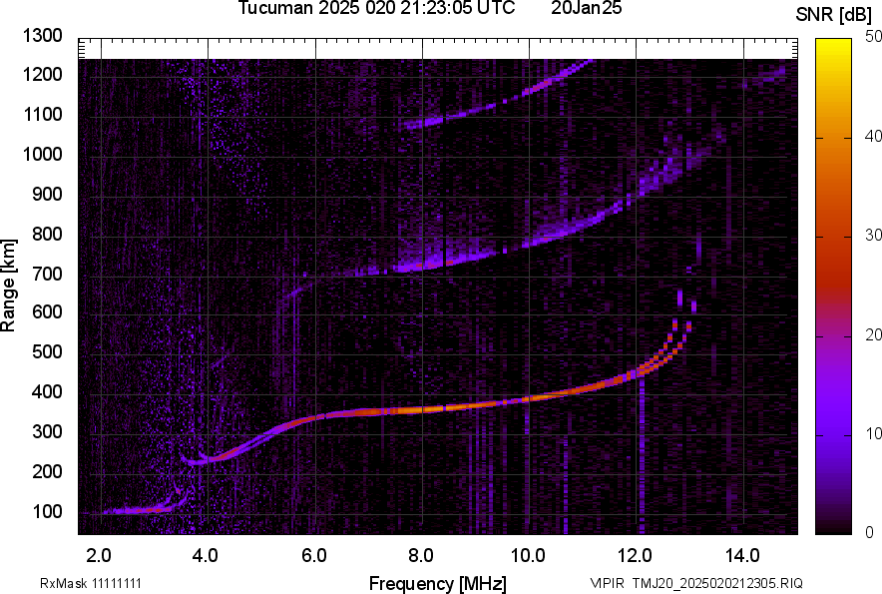Screen dimensions: 882x594
Task: Click the colorbar tick label '0'
Action: pyautogui.click(x=870, y=531)
